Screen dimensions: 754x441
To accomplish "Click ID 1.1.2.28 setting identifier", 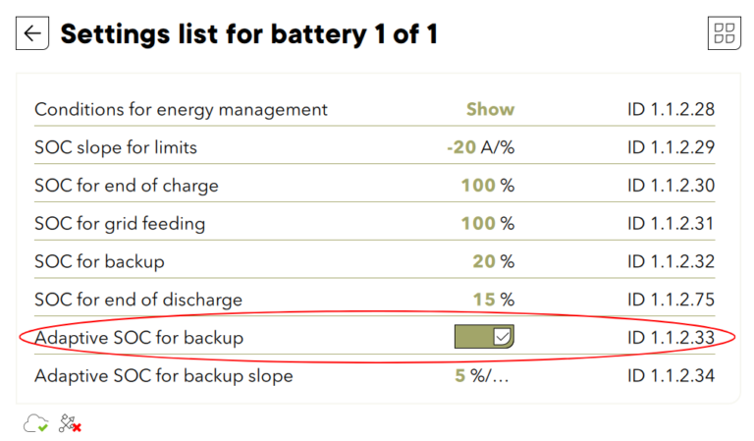I will (671, 110).
